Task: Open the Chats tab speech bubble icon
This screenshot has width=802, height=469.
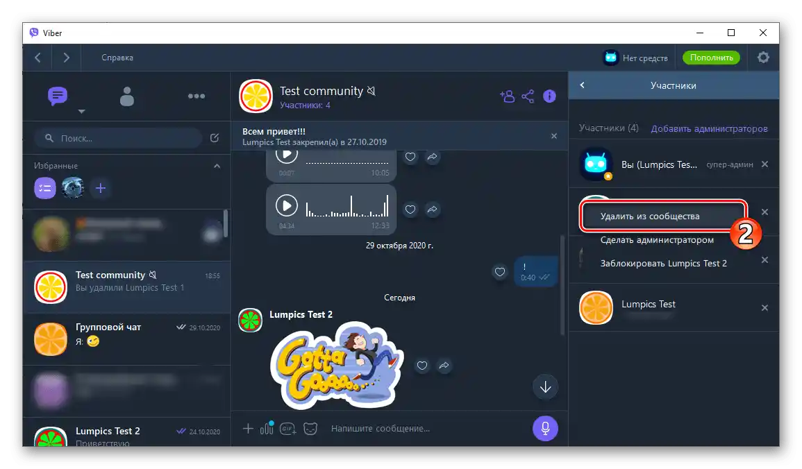Action: click(57, 96)
